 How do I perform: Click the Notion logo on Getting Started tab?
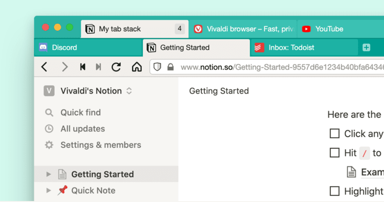coord(151,47)
